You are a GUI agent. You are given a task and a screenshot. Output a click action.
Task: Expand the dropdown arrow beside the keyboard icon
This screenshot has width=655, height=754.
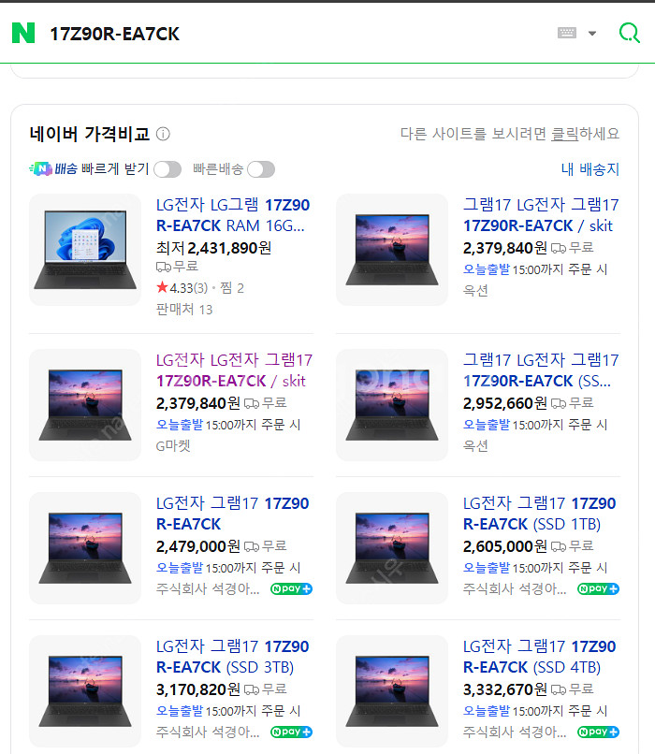[592, 33]
